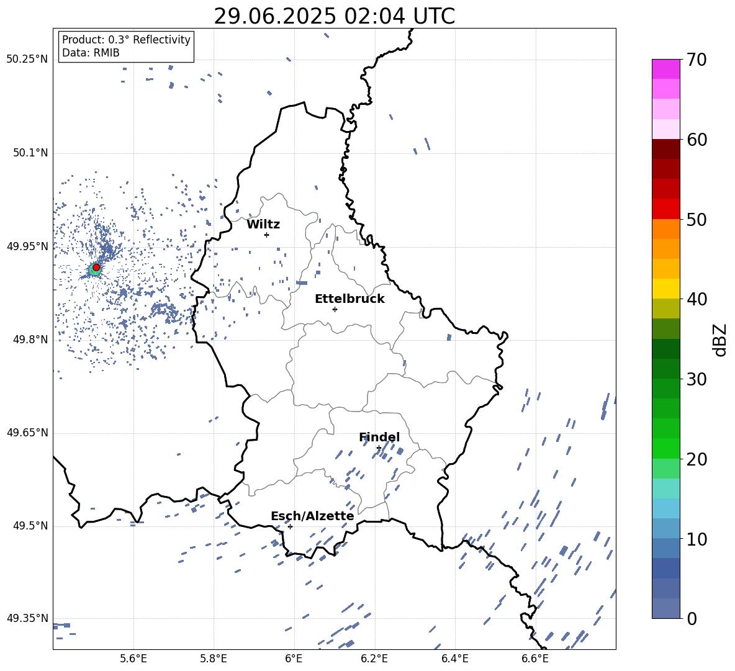Screen dimensions: 735x671
Task: Click the 70 colorbar tick label
Action: [x=697, y=60]
